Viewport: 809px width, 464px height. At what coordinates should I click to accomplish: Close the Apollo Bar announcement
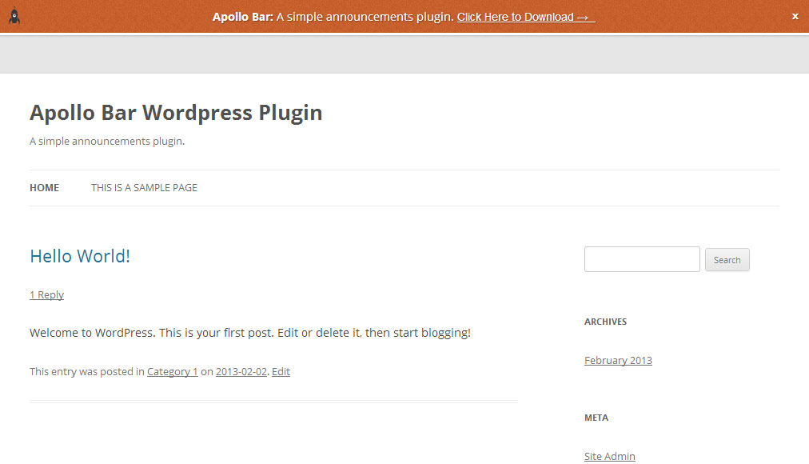pos(795,17)
